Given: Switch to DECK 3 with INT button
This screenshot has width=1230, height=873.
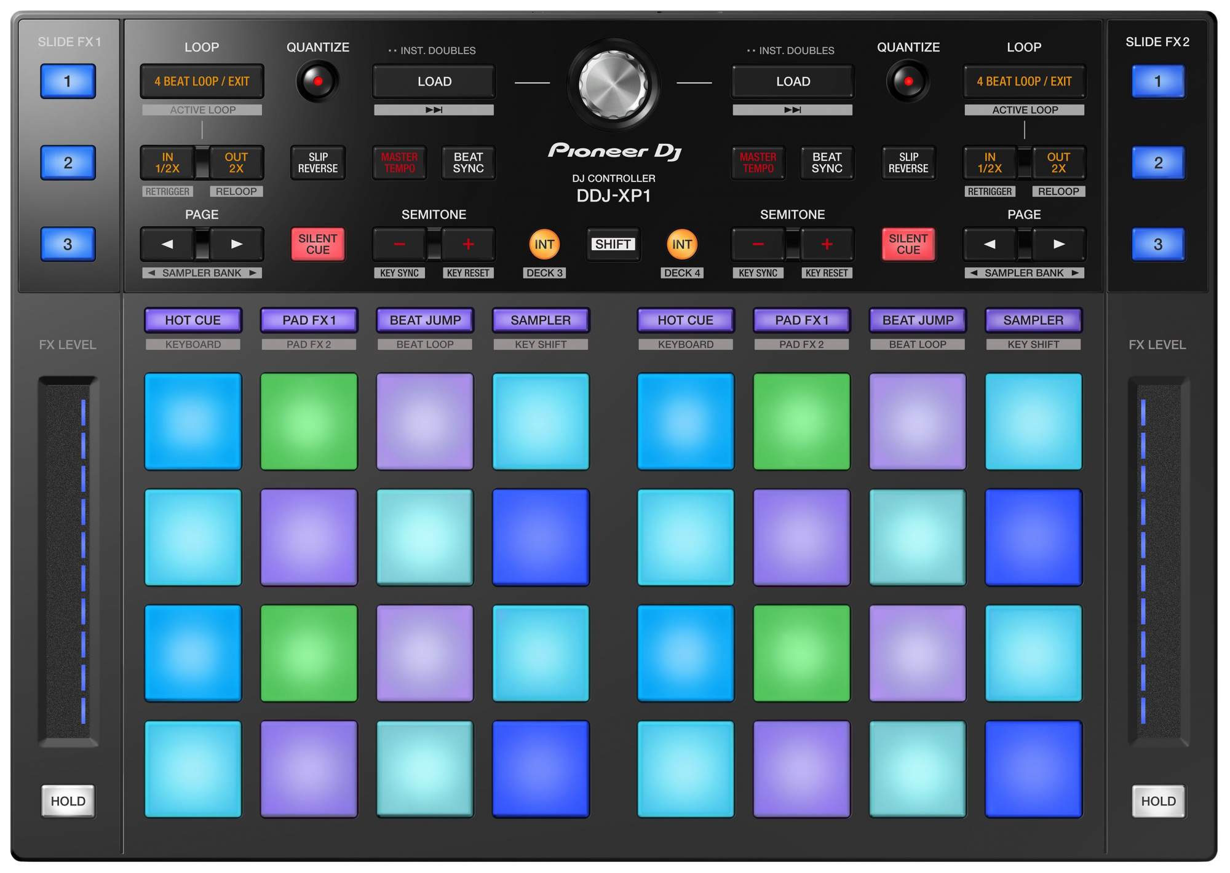Looking at the screenshot, I should click(x=544, y=244).
